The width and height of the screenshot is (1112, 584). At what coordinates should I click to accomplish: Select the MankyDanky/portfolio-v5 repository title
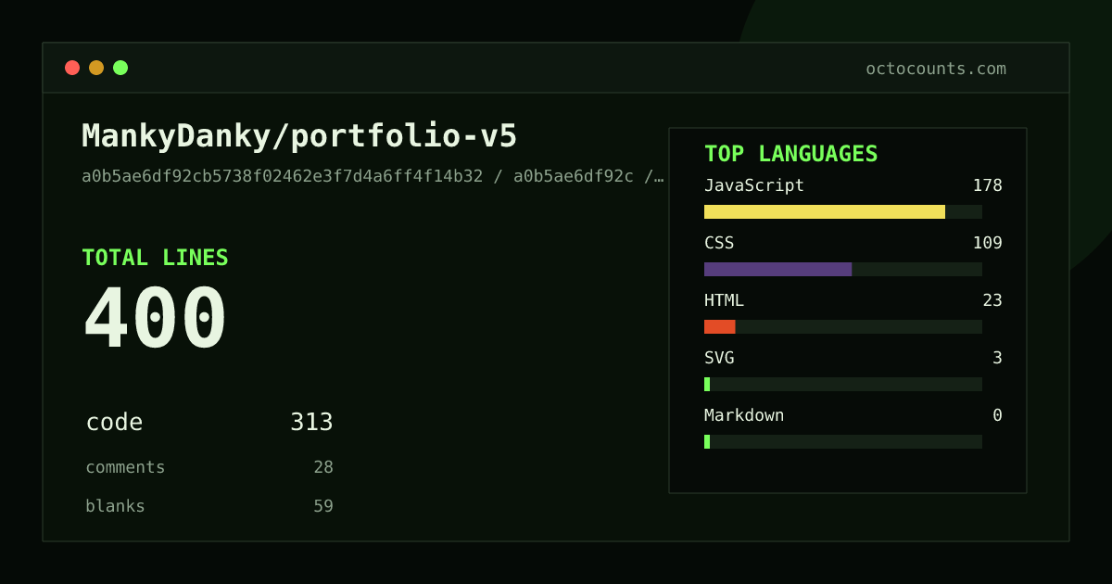pos(299,136)
